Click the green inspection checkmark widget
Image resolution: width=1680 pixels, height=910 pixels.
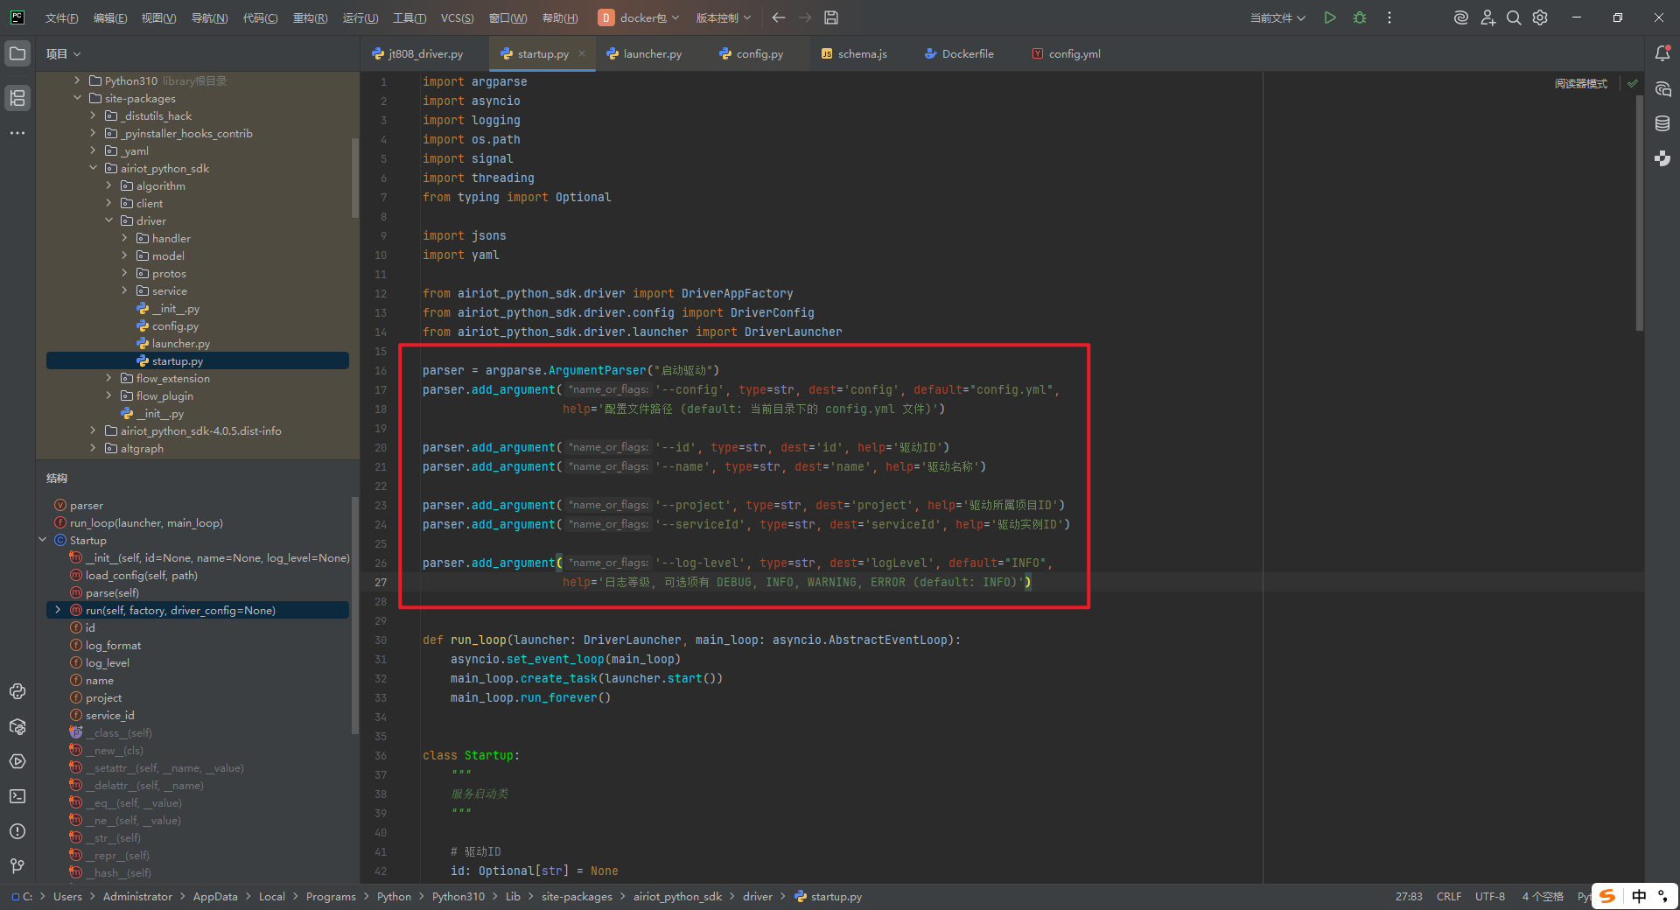coord(1633,83)
